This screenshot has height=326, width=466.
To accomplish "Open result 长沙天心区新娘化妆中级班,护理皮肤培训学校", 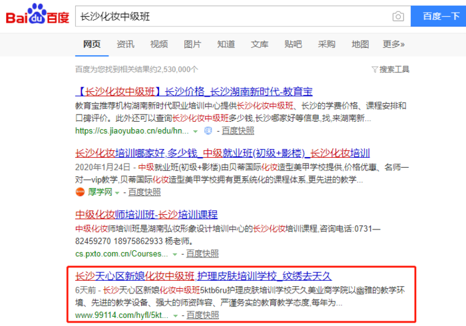I will tap(203, 276).
